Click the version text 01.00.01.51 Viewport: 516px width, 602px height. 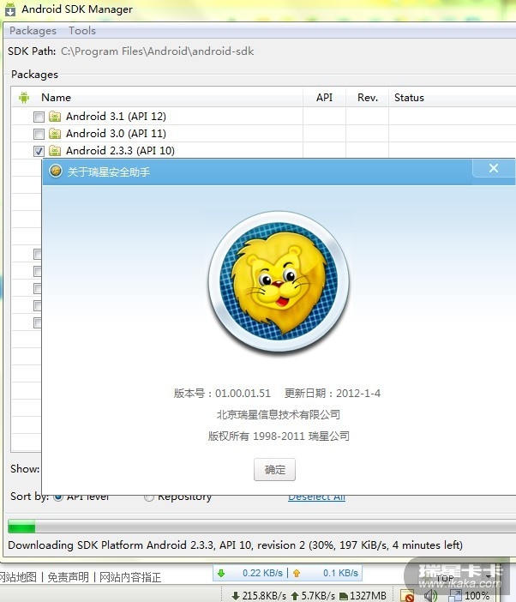pos(243,393)
